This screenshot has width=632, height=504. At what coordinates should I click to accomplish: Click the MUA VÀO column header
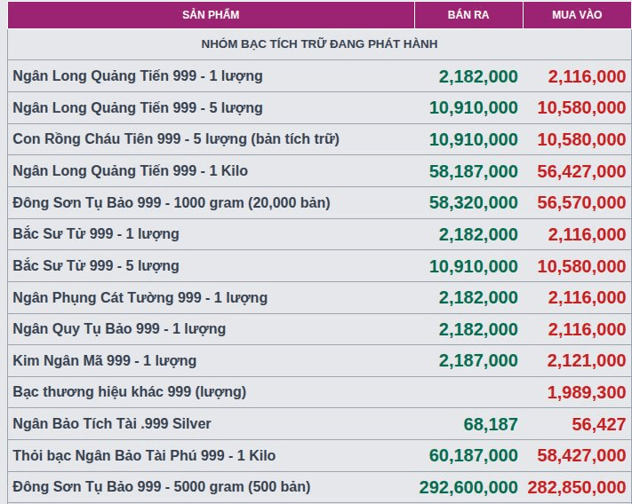click(577, 15)
